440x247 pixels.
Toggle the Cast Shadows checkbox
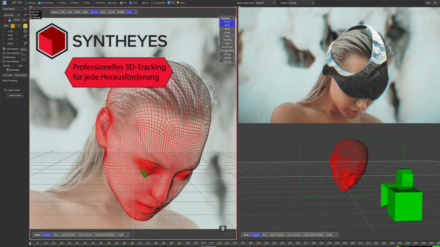tap(4, 49)
